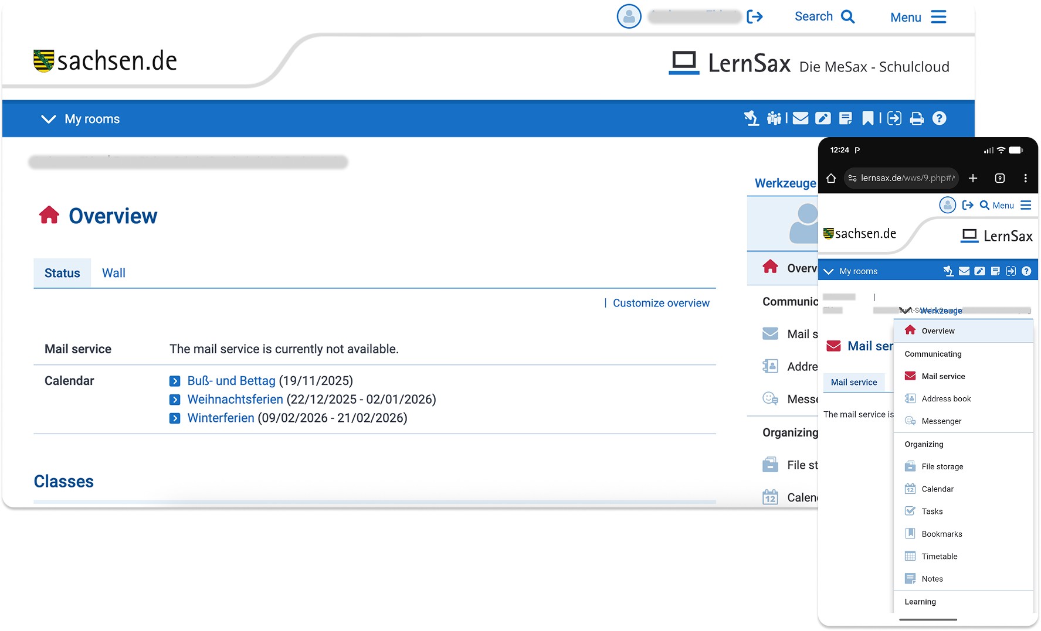
Task: Open the pencil edit icon in the desktop toolbar
Action: (823, 118)
